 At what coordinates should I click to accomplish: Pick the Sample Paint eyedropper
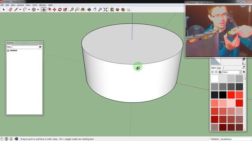click(244, 67)
